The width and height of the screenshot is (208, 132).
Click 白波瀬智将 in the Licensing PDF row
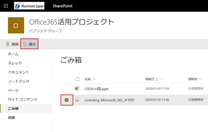coord(196,100)
